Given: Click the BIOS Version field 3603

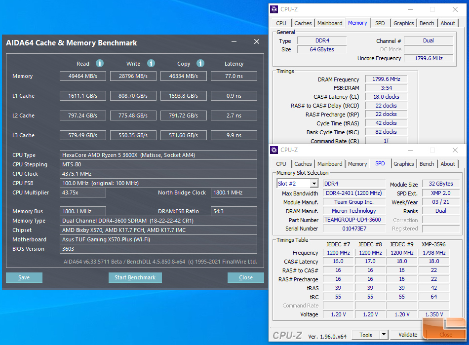Looking at the screenshot, I should [x=158, y=249].
